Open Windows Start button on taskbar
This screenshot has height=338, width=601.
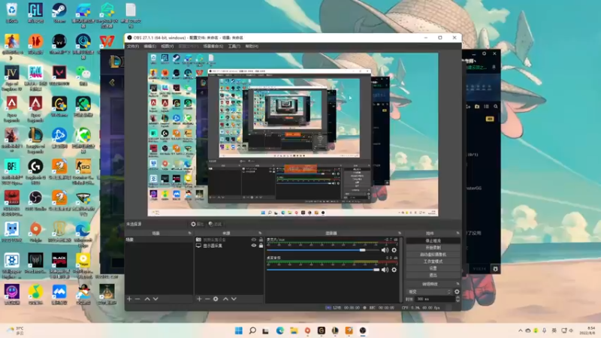(x=238, y=330)
